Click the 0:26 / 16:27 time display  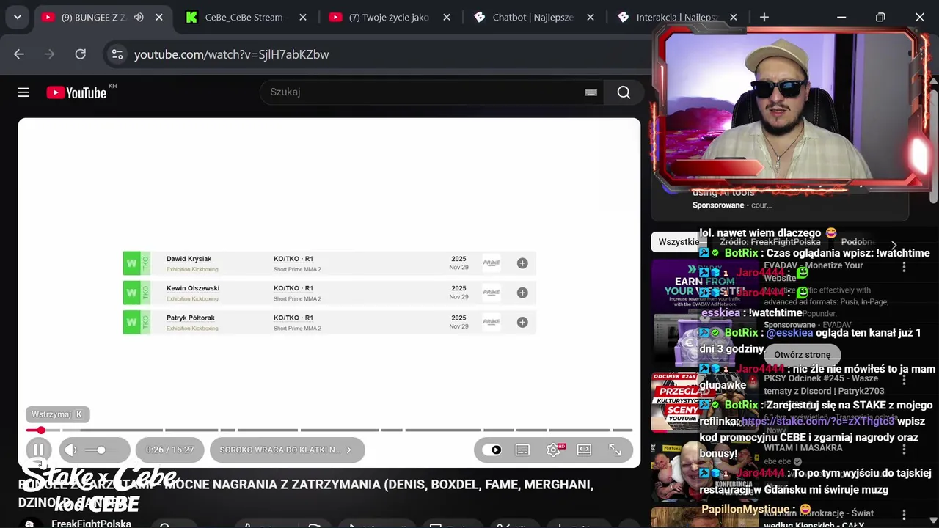[169, 450]
